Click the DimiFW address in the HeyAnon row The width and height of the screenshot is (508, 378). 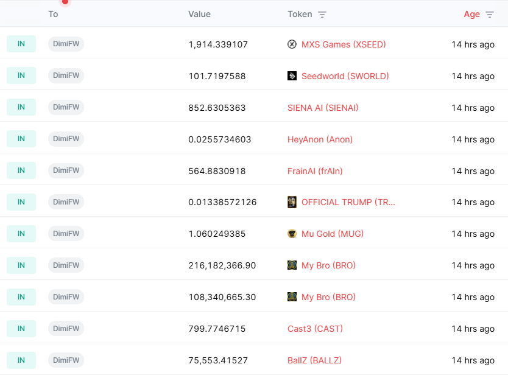(x=66, y=139)
